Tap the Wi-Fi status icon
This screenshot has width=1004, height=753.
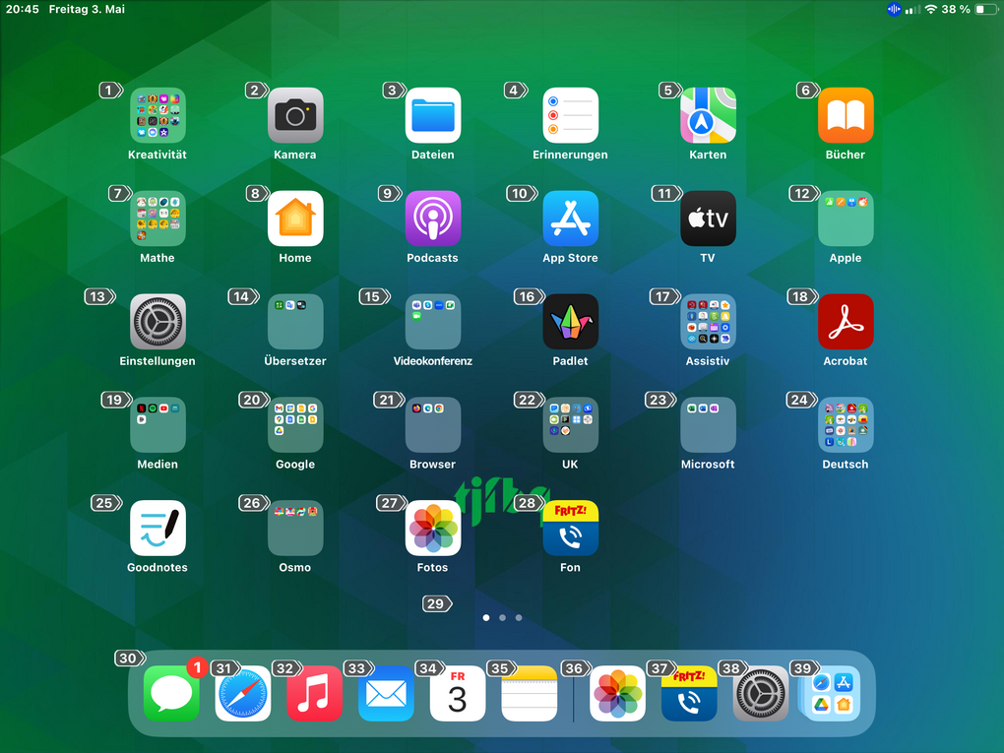[931, 9]
